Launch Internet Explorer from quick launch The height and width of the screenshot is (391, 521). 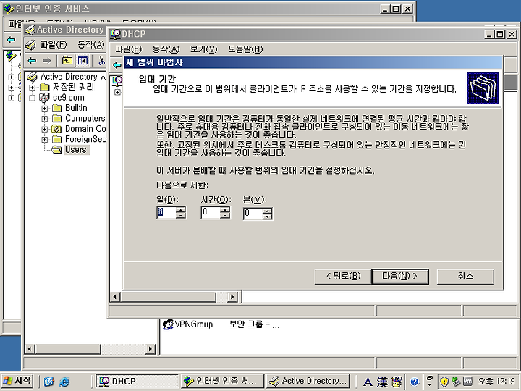coord(64,382)
